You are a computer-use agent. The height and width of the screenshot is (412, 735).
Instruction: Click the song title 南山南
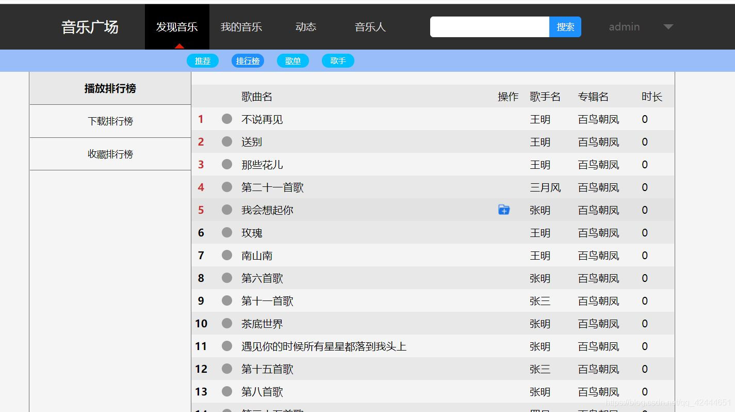257,256
